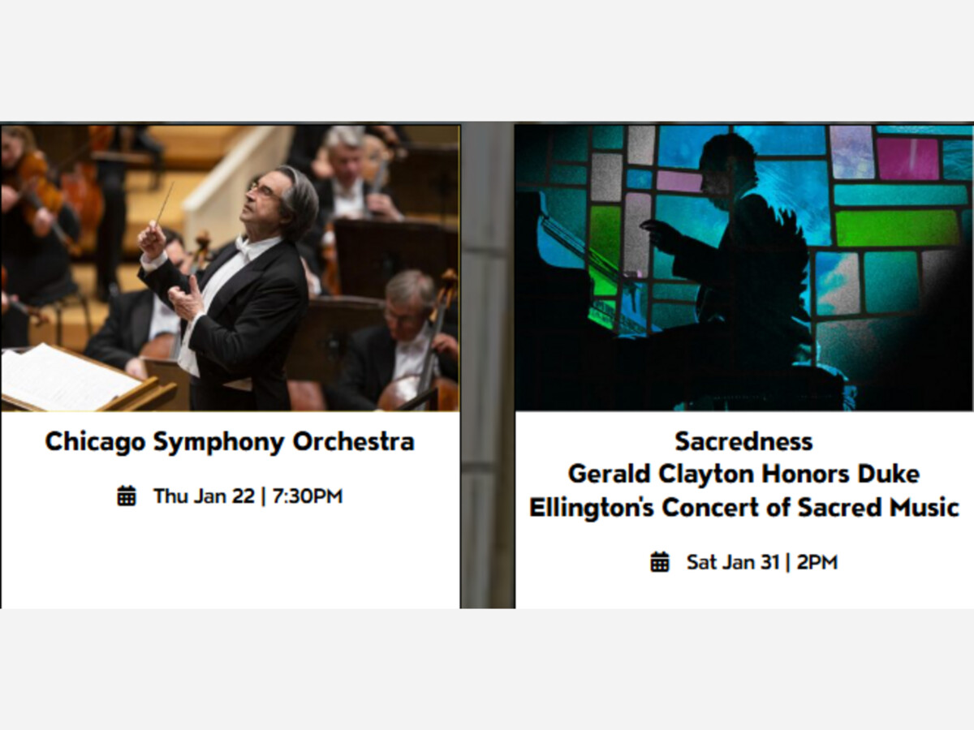Click the "2PM" showtime text
Screen dimensions: 974x730
(x=817, y=561)
